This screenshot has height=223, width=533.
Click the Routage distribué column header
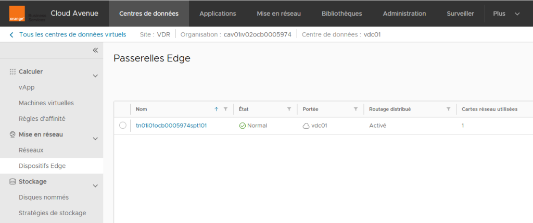coord(390,109)
